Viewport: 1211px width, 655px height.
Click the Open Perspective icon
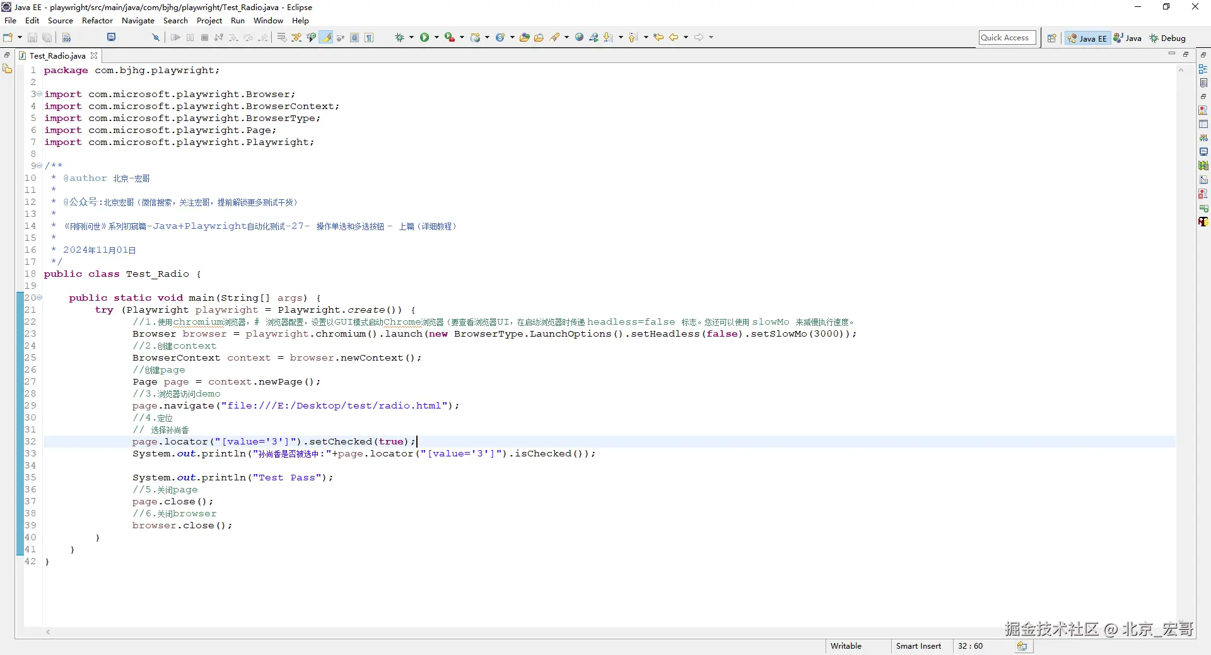point(1051,38)
